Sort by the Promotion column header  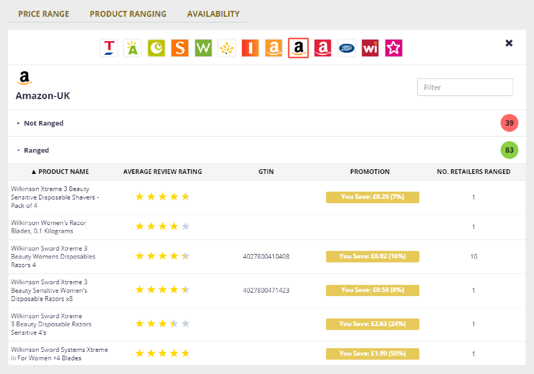(x=370, y=172)
